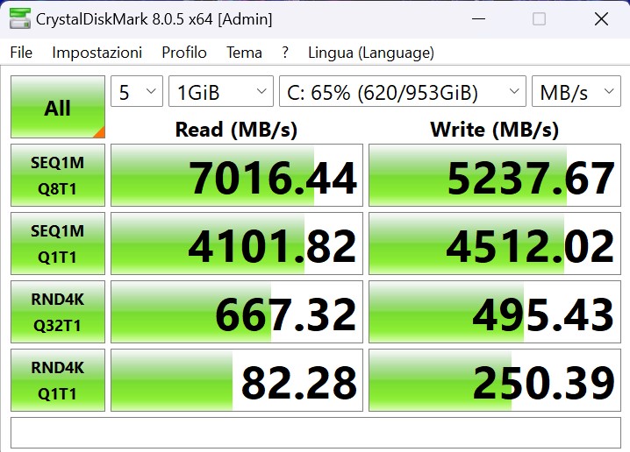Click the CrystalDiskMark app icon in title bar
This screenshot has height=452, width=630.
[19, 18]
